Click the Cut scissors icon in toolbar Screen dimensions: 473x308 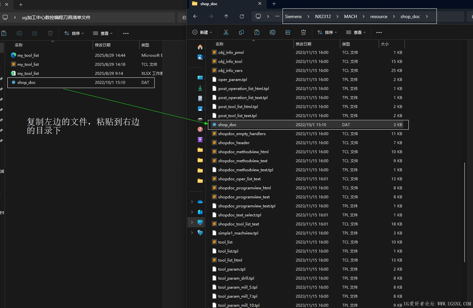click(x=226, y=32)
